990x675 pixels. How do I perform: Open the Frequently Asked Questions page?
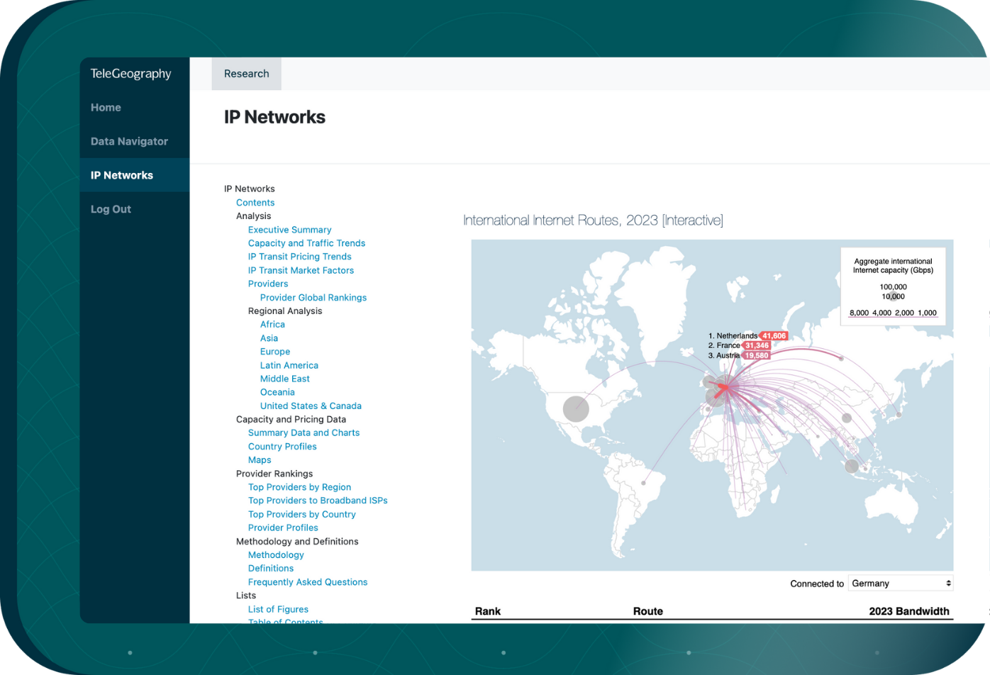coord(308,581)
